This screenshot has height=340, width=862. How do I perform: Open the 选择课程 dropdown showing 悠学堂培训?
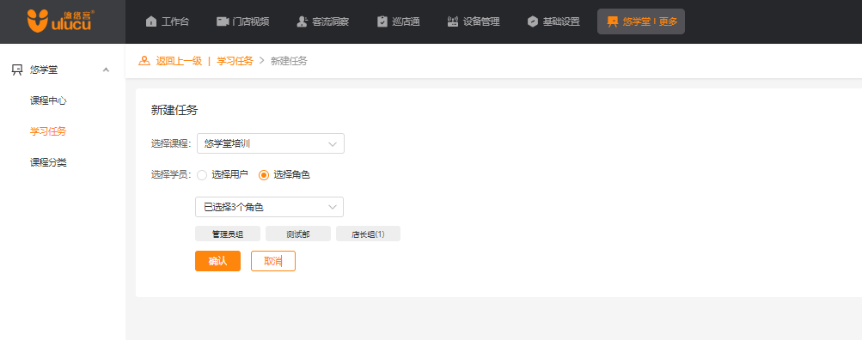271,143
